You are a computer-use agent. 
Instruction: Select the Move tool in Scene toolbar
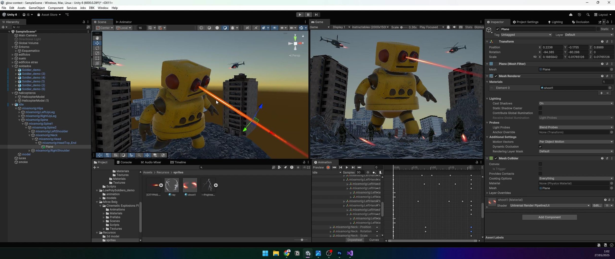coord(97,43)
